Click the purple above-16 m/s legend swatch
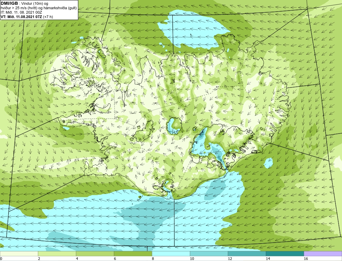 click(x=323, y=253)
